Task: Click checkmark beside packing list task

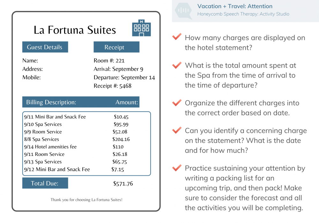Action: pos(177,168)
